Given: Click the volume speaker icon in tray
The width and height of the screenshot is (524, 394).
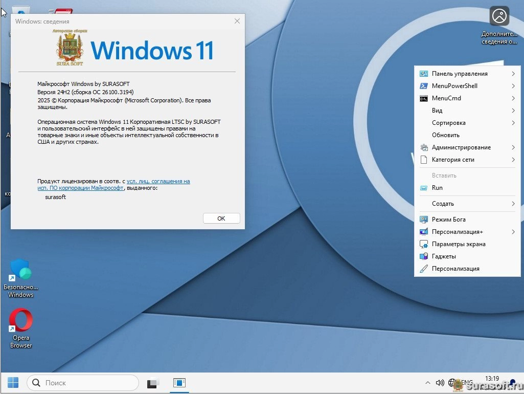Looking at the screenshot, I should coord(440,383).
